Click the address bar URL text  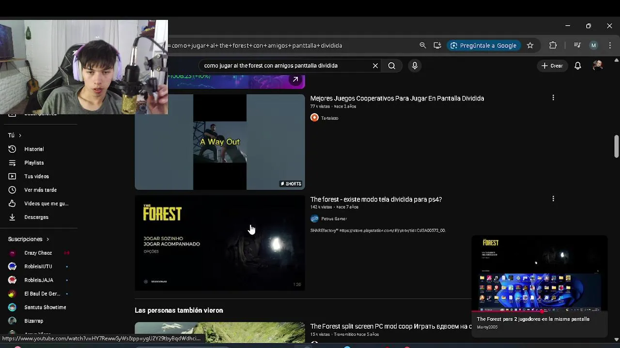point(256,45)
